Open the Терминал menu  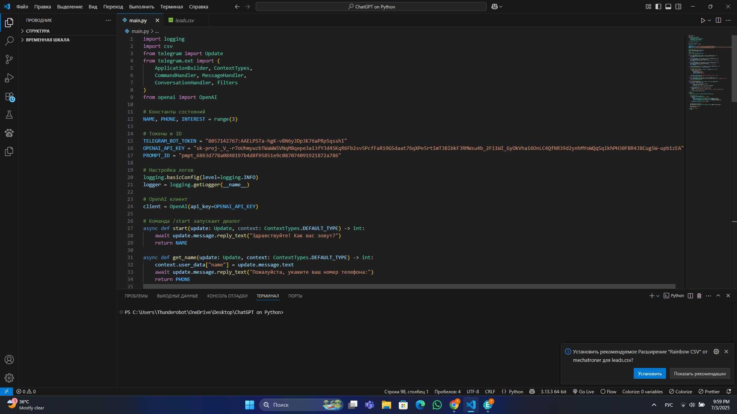(172, 7)
